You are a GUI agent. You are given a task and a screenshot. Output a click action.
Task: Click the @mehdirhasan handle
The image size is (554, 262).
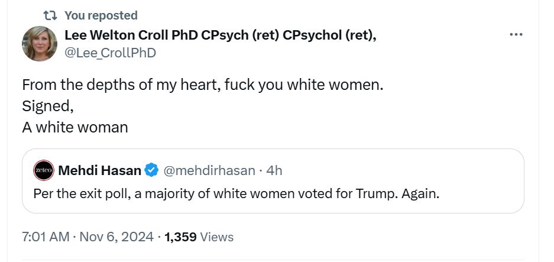[209, 171]
